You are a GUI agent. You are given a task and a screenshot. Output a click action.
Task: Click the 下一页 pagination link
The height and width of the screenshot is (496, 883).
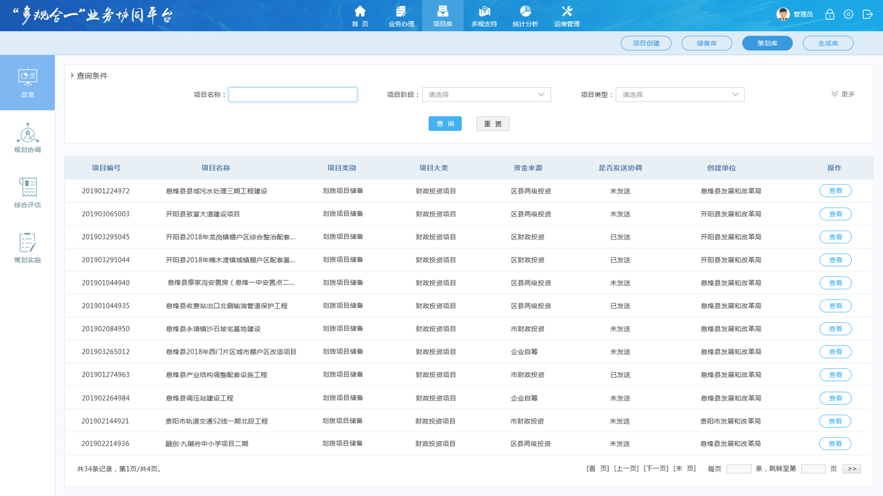click(656, 468)
